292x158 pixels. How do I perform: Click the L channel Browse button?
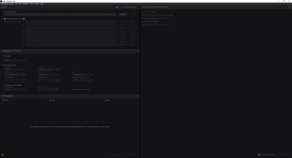pos(123,21)
